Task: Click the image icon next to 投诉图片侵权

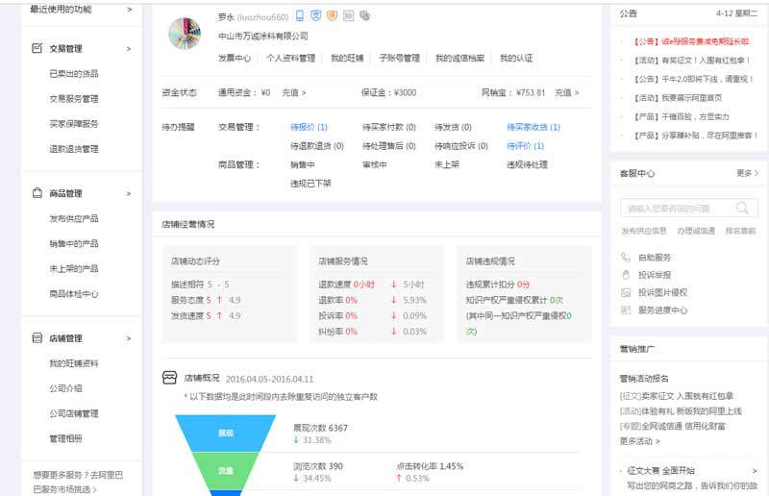Action: [x=626, y=292]
